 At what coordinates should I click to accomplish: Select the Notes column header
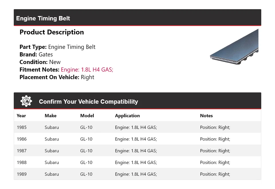tap(206, 116)
